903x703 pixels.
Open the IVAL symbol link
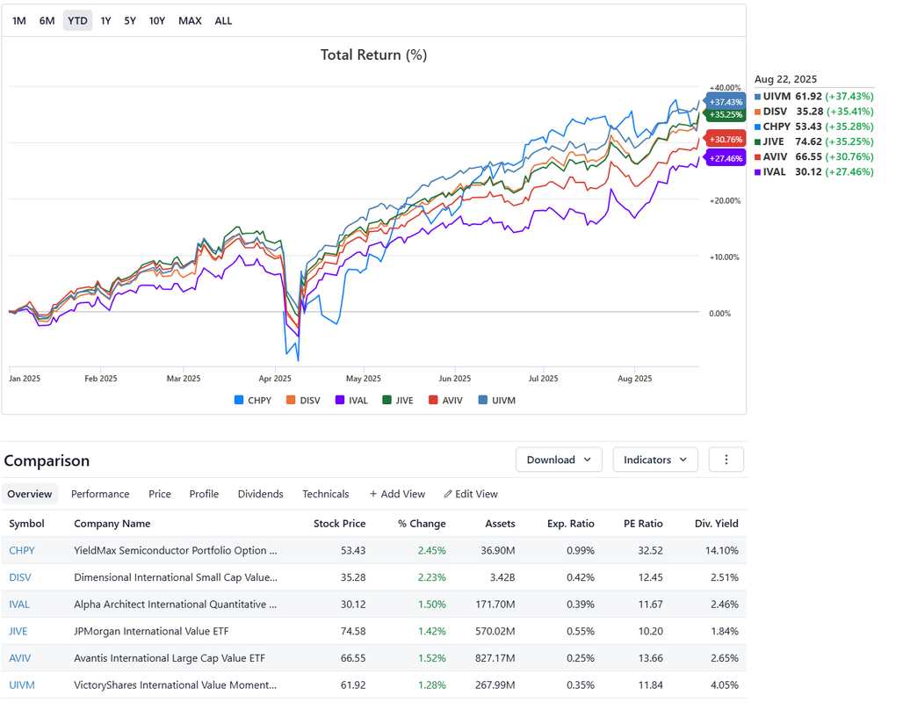[x=19, y=605]
